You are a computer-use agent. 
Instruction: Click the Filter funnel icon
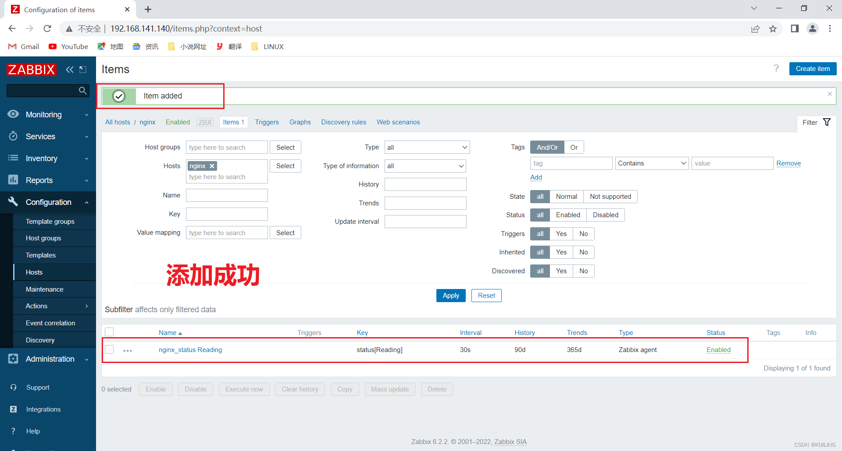(827, 122)
